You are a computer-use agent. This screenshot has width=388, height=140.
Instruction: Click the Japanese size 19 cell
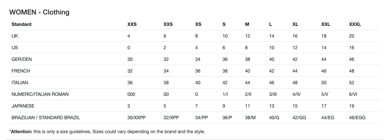pos(352,106)
